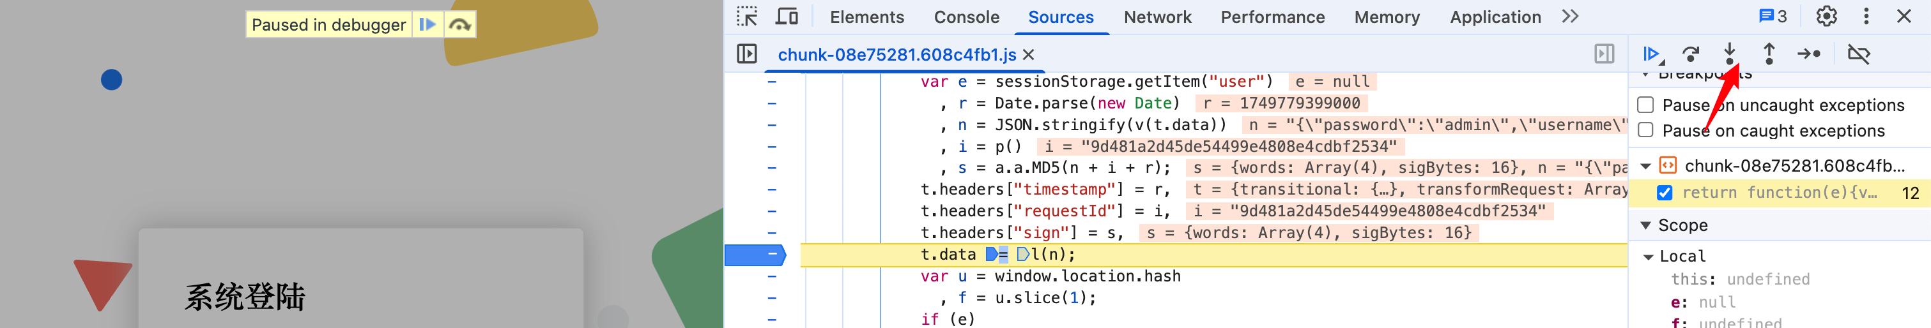Enable Pause on uncaught exceptions
This screenshot has height=328, width=1931.
coord(1645,105)
